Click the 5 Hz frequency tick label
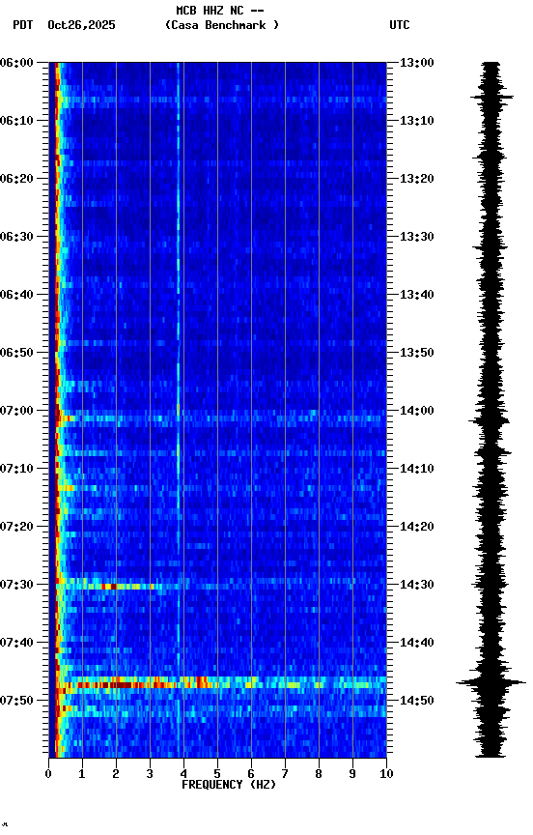 point(217,774)
